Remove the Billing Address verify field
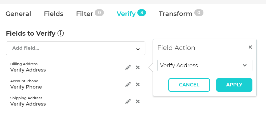 pyautogui.click(x=138, y=68)
